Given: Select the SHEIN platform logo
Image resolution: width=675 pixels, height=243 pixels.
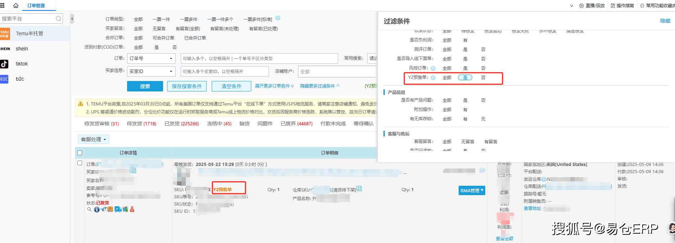Looking at the screenshot, I should 5,49.
